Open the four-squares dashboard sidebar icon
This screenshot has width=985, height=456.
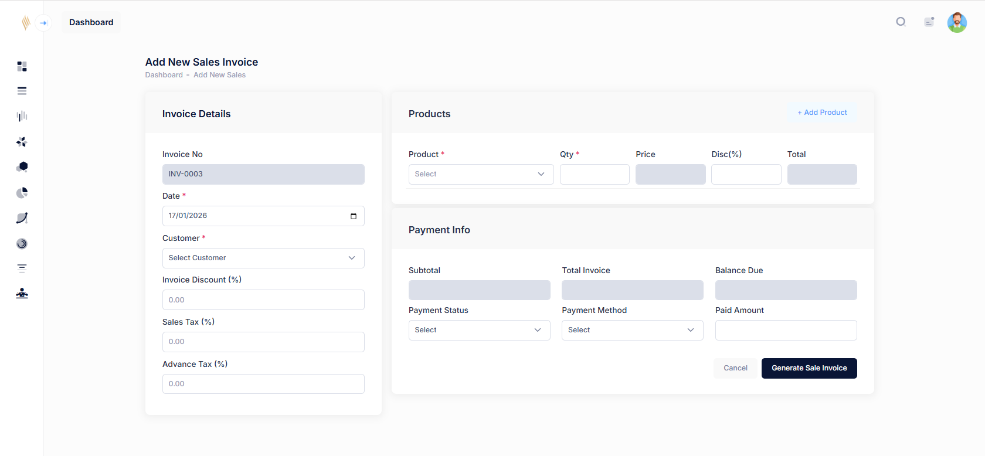[22, 66]
